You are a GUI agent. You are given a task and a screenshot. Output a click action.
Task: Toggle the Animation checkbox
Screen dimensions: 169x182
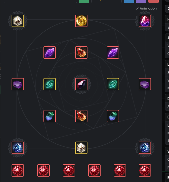click(x=146, y=8)
